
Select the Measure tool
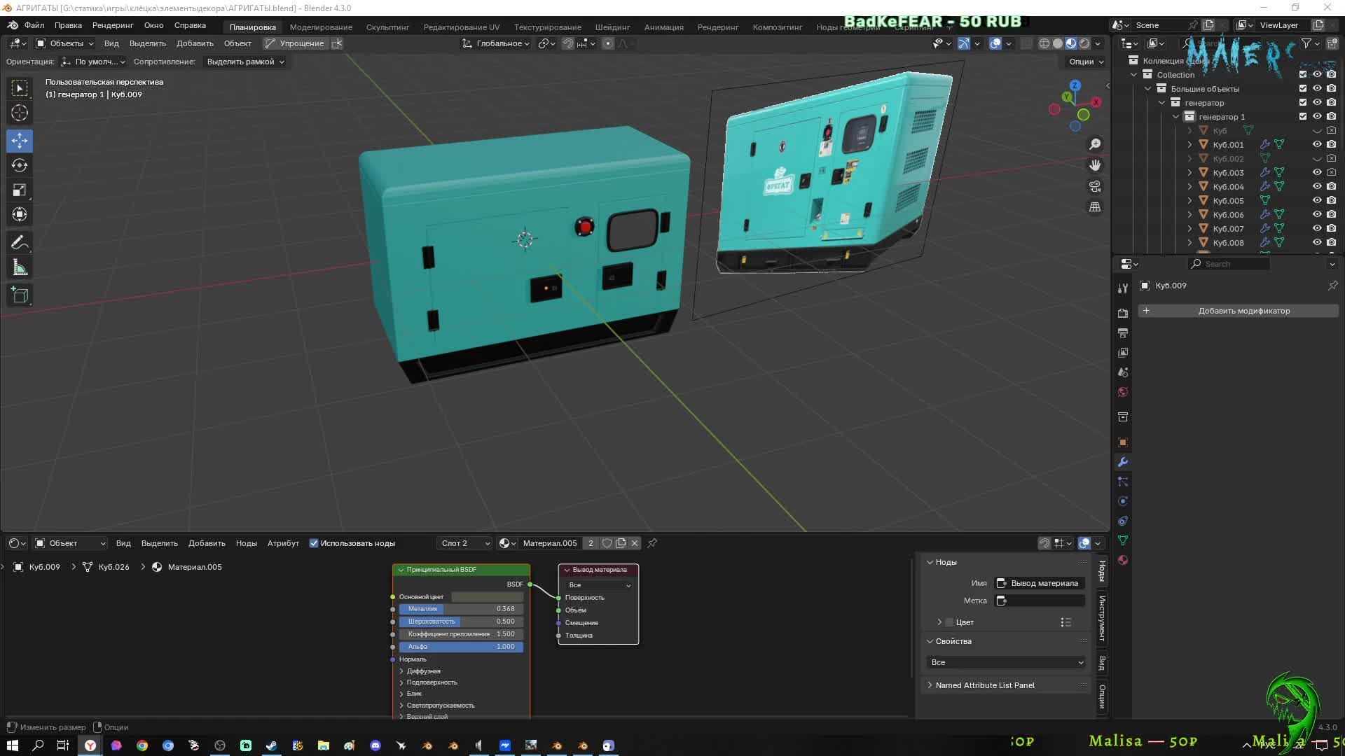pos(20,268)
